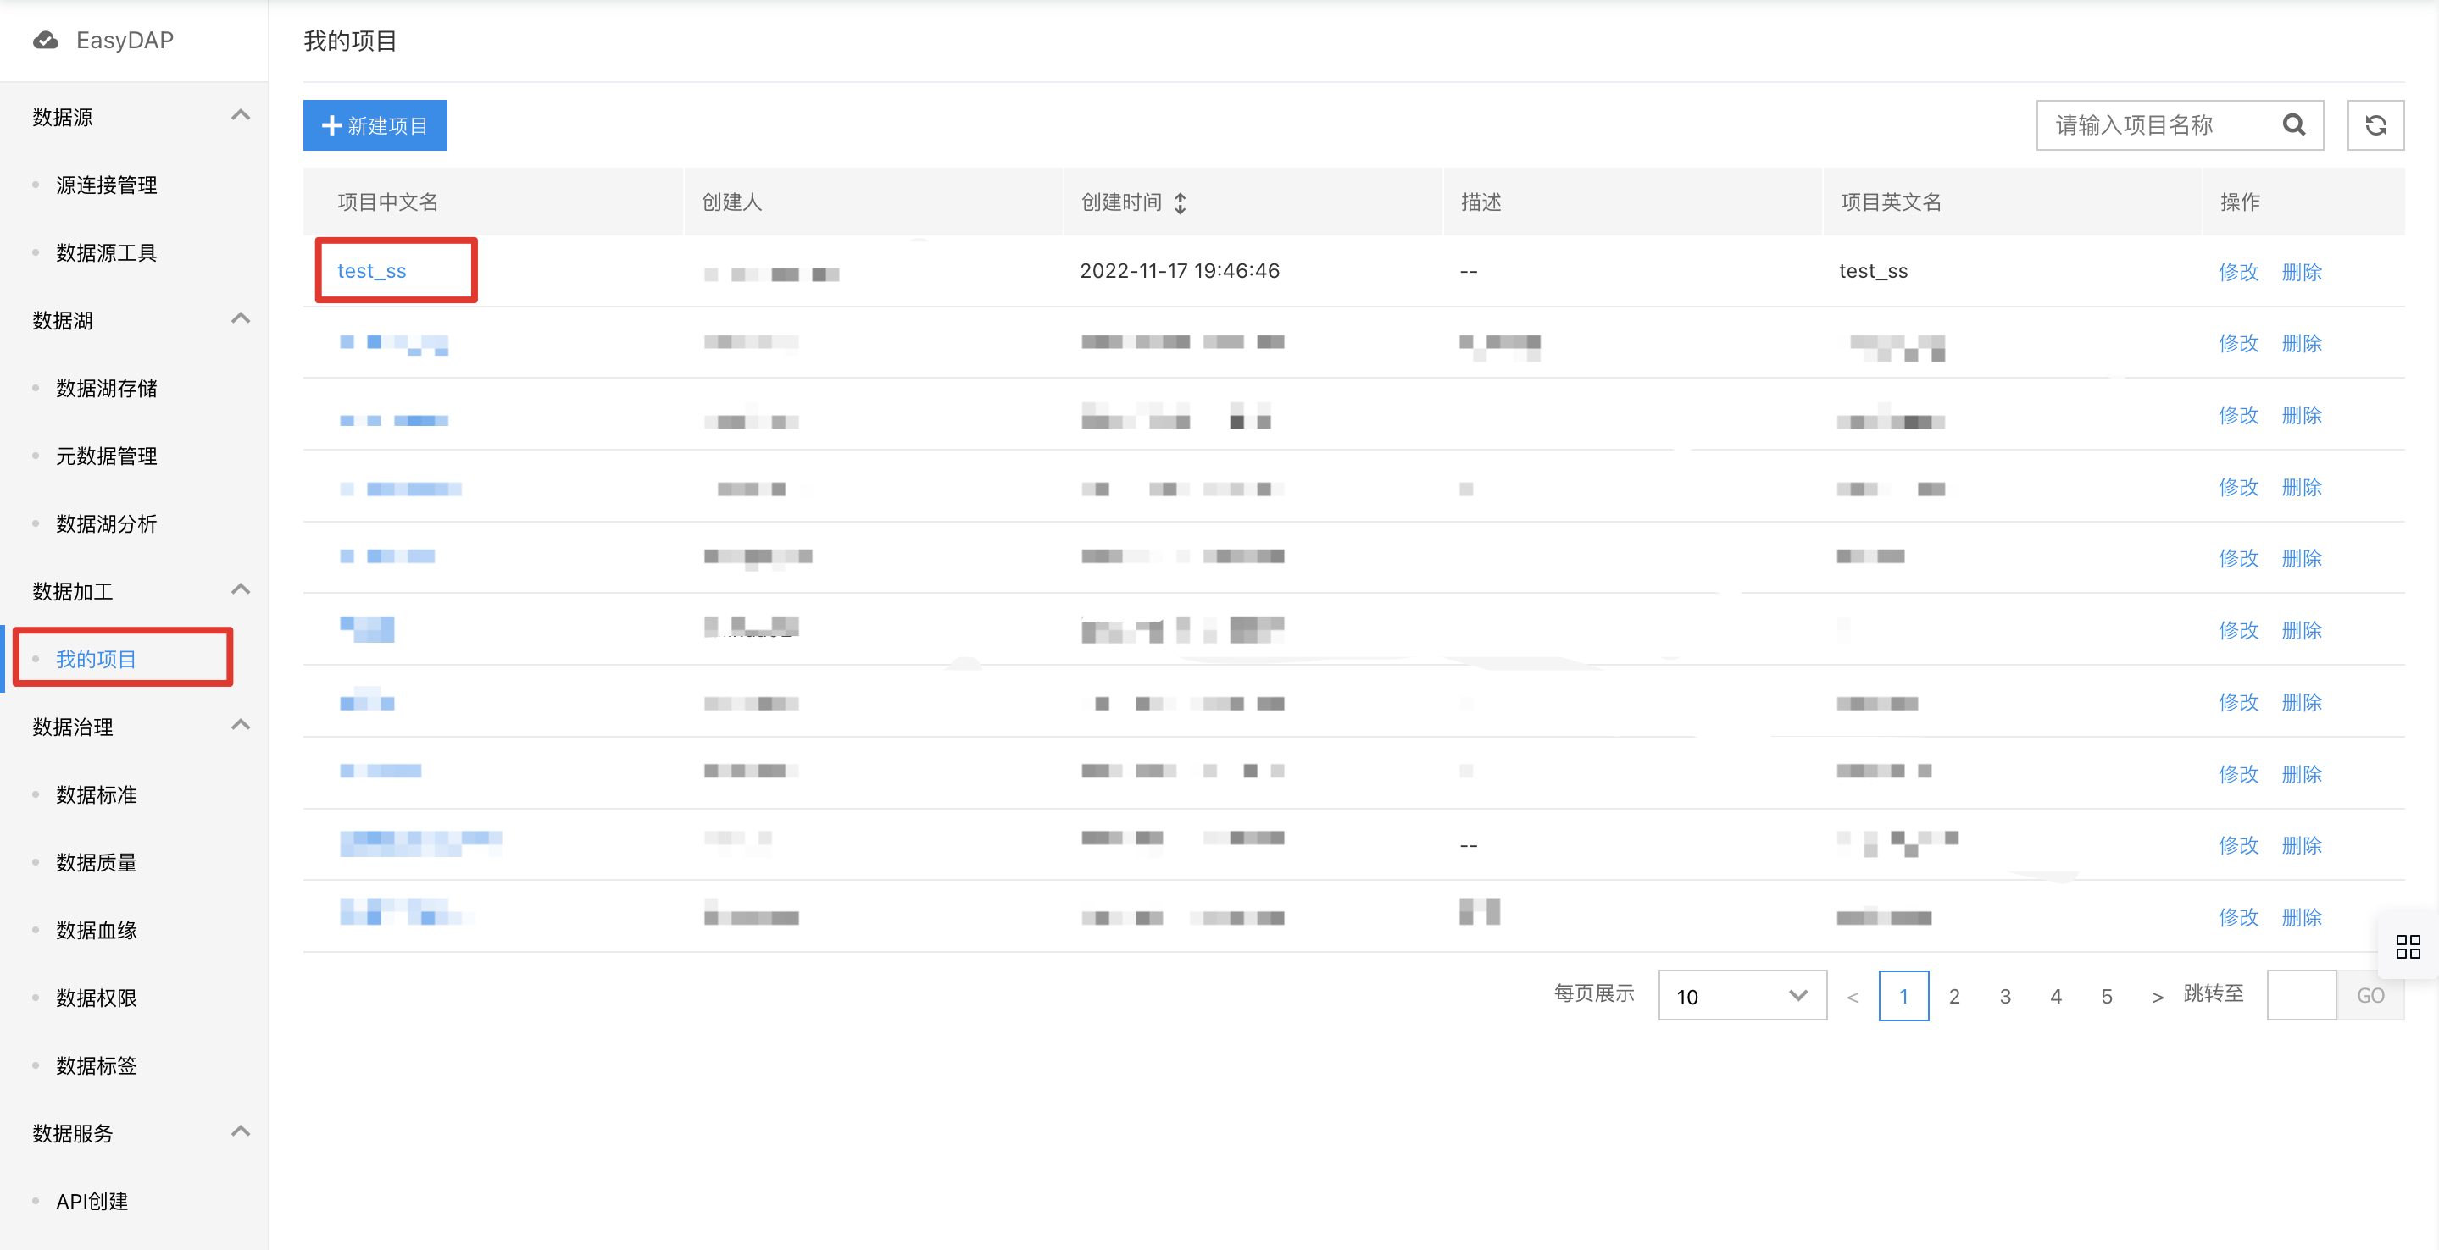Click 操作 column header
2439x1250 pixels.
pyautogui.click(x=2240, y=202)
